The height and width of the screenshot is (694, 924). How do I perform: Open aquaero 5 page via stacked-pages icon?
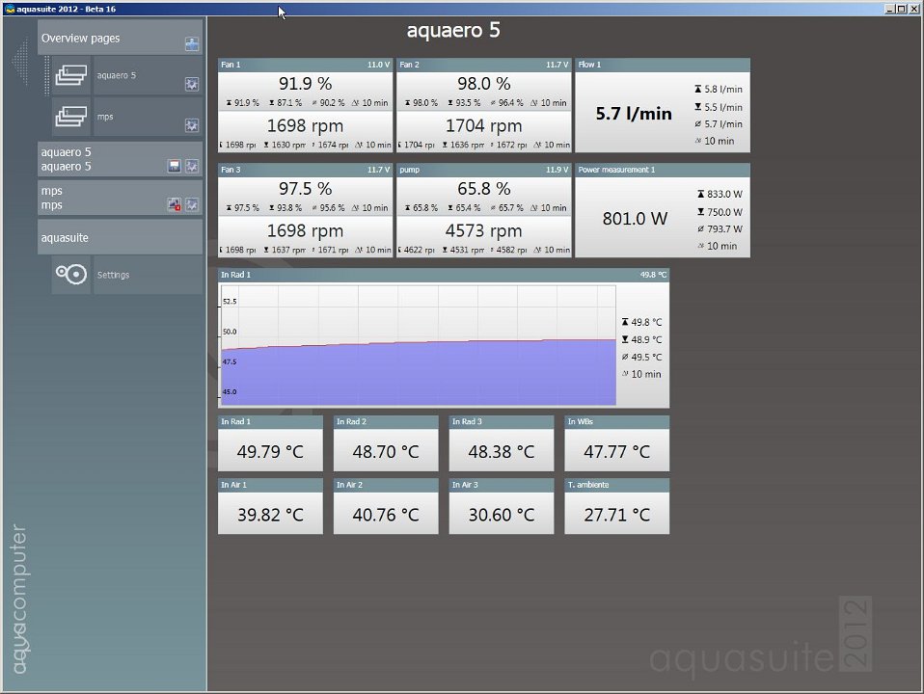coord(71,75)
